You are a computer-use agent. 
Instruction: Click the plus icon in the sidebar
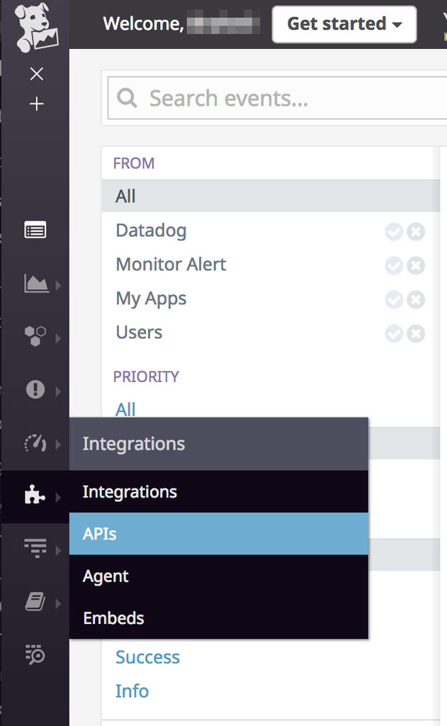pos(37,104)
